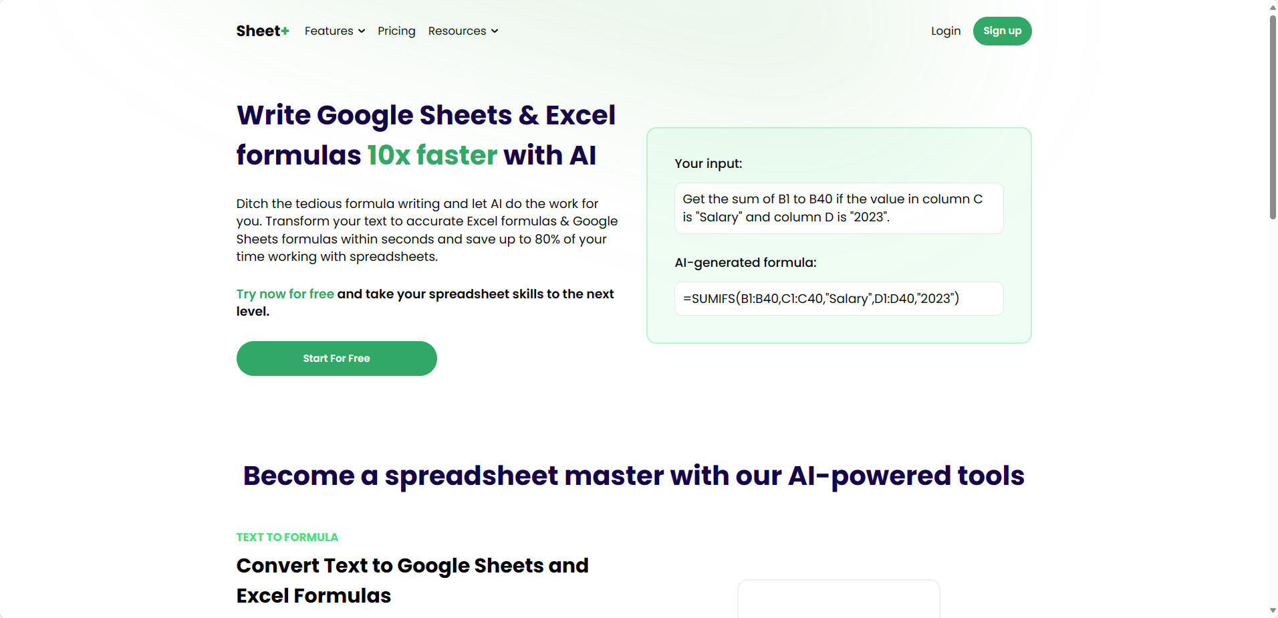Select the Pricing menu item
The height and width of the screenshot is (618, 1278).
click(x=396, y=31)
